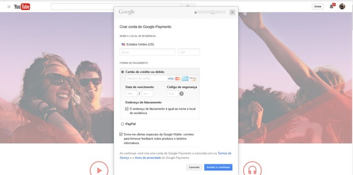
Task: Change the country Estados Unidos (US)
Action: pos(138,44)
